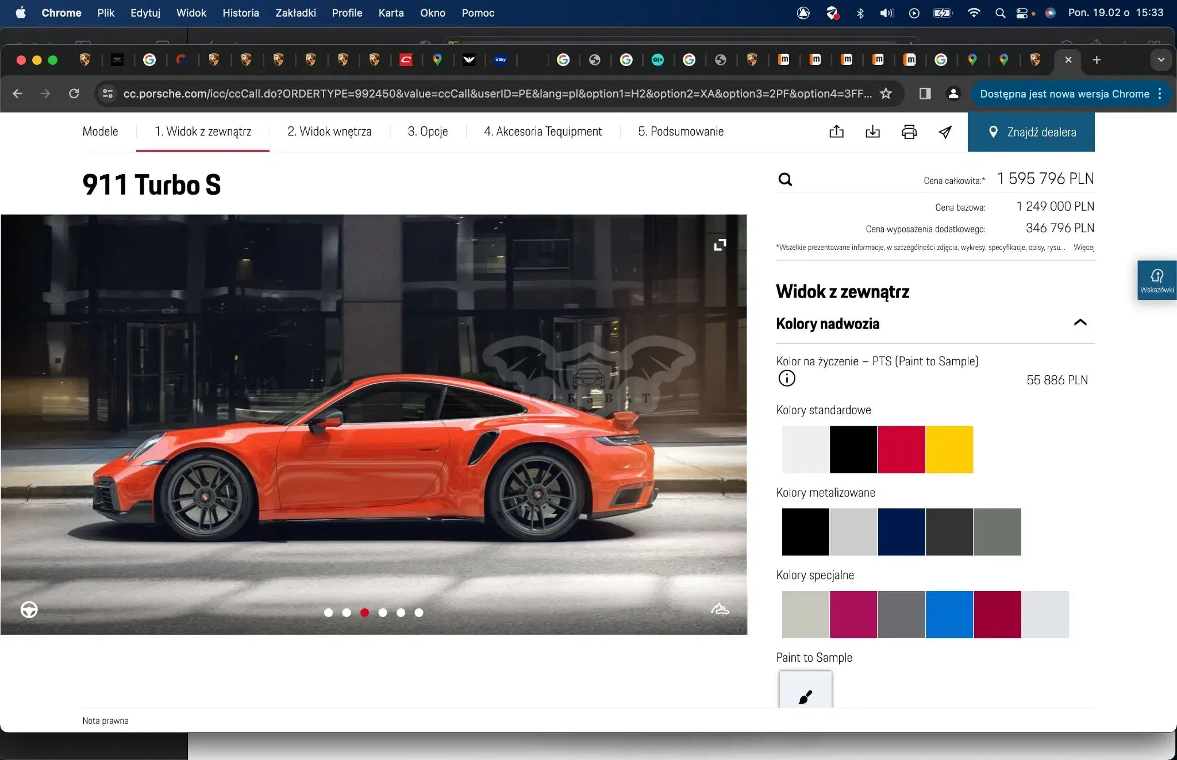Viewport: 1177px width, 760px height.
Task: Click the download configuration icon
Action: pos(872,132)
